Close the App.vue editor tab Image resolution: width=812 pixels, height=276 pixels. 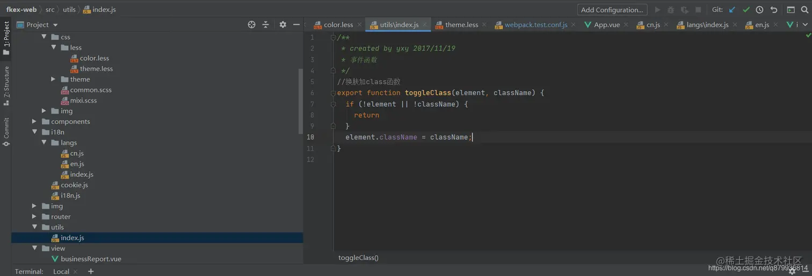[626, 25]
